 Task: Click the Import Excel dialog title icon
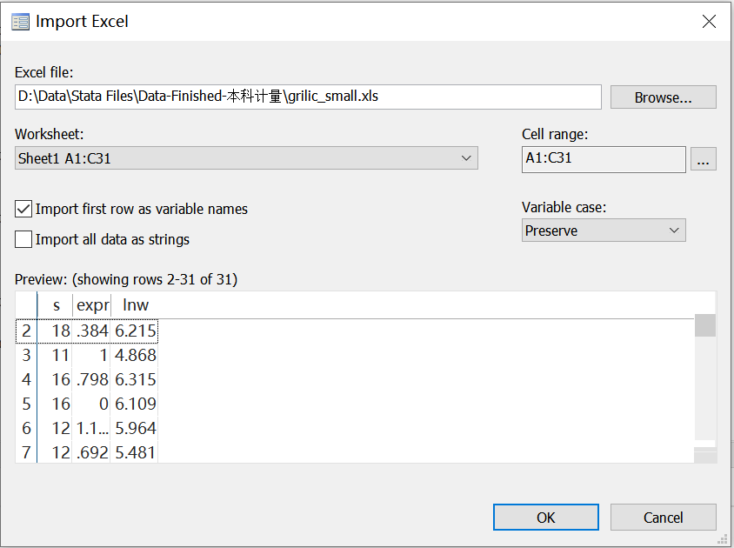pos(20,22)
